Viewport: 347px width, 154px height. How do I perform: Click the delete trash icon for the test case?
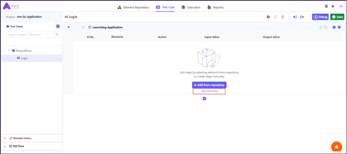click(x=283, y=17)
